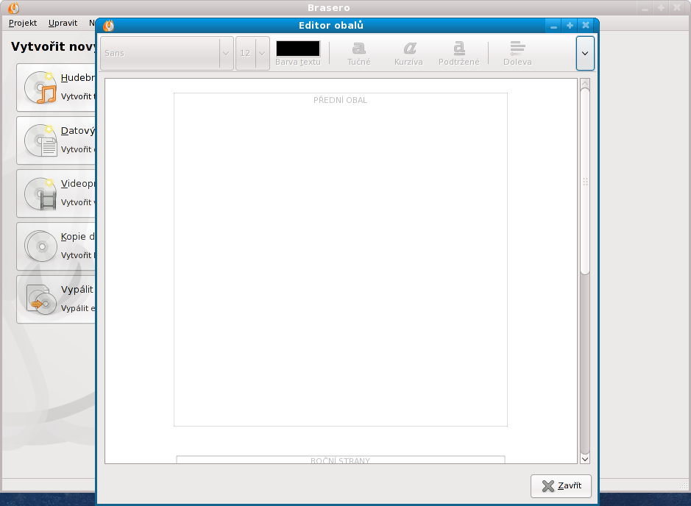This screenshot has width=691, height=506.
Task: Click the audio project disc icon
Action: pos(40,88)
